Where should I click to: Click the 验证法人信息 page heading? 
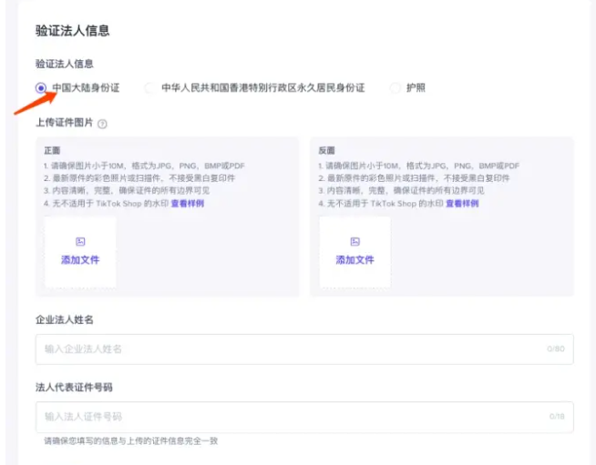72,31
